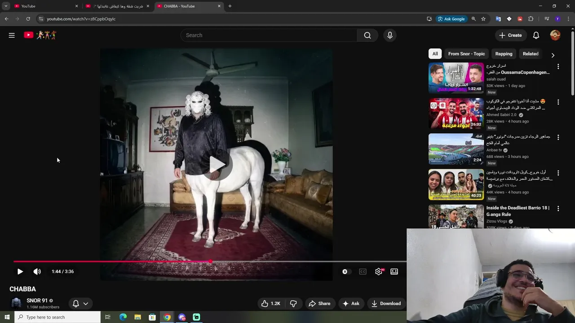Open the YouTube guide hamburger menu
Image resolution: width=575 pixels, height=323 pixels.
[12, 35]
